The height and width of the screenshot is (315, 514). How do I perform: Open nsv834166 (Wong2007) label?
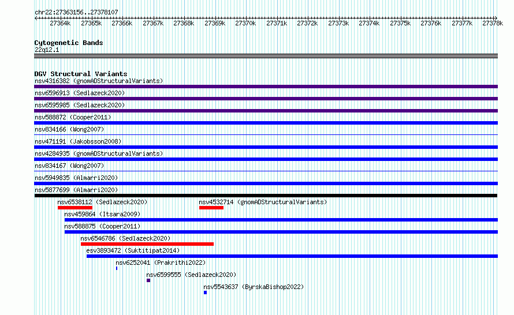coord(69,129)
